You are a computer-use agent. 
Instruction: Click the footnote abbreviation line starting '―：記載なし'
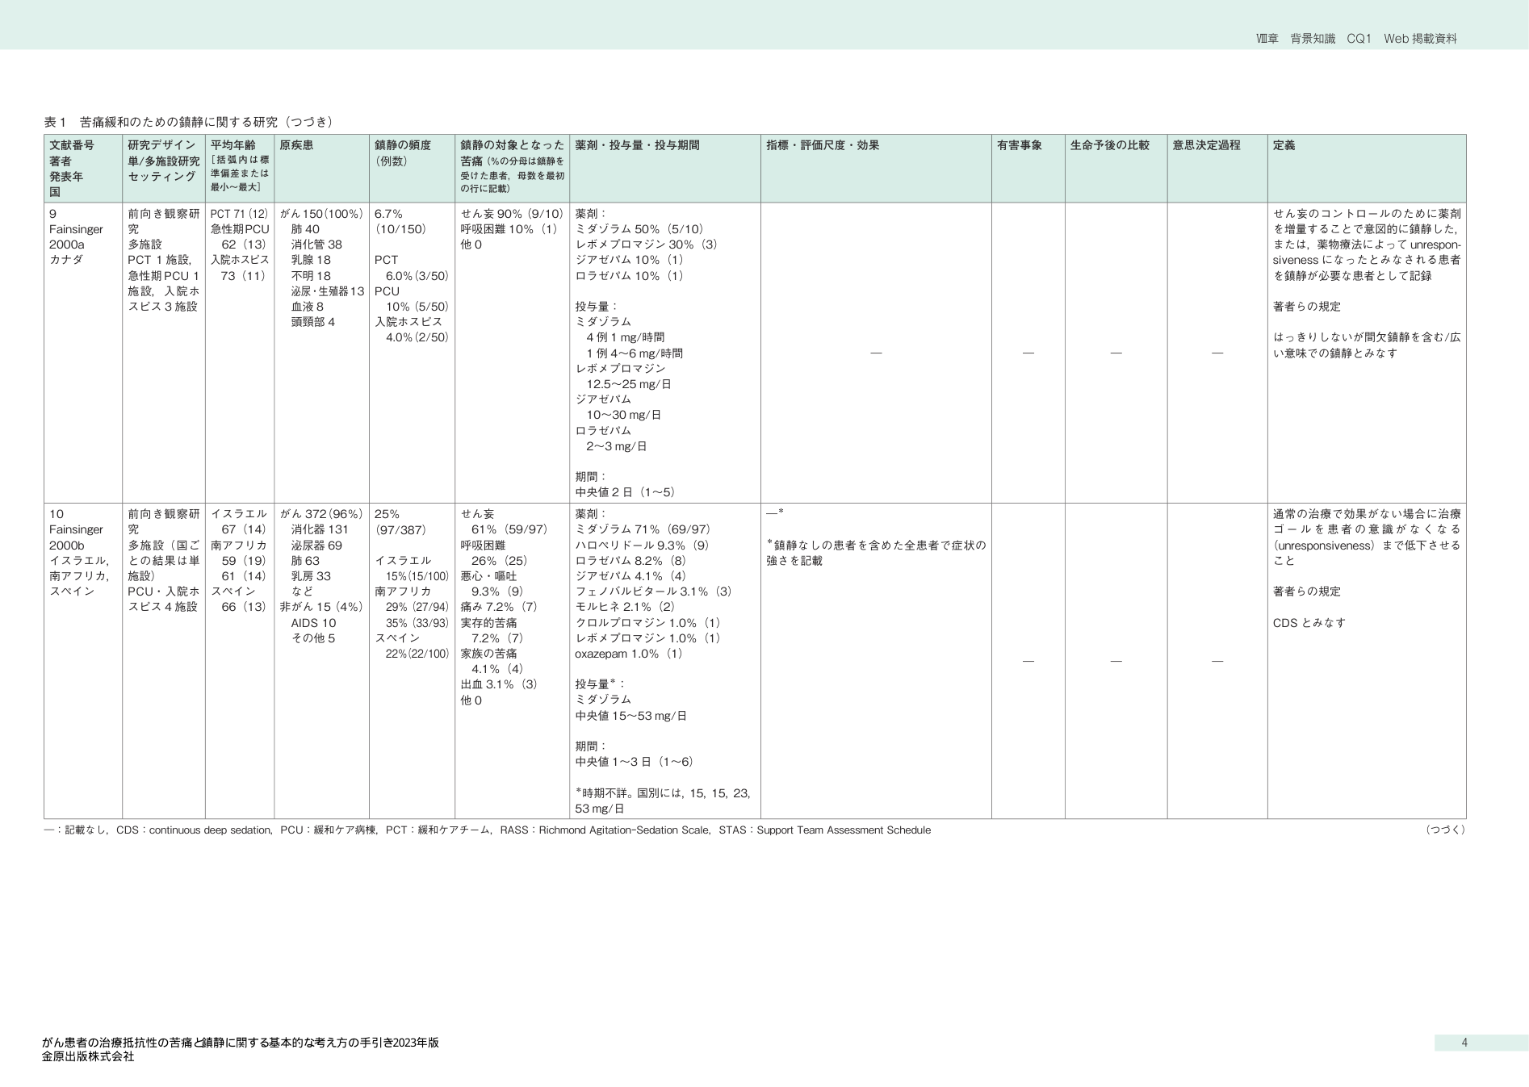[x=487, y=830]
